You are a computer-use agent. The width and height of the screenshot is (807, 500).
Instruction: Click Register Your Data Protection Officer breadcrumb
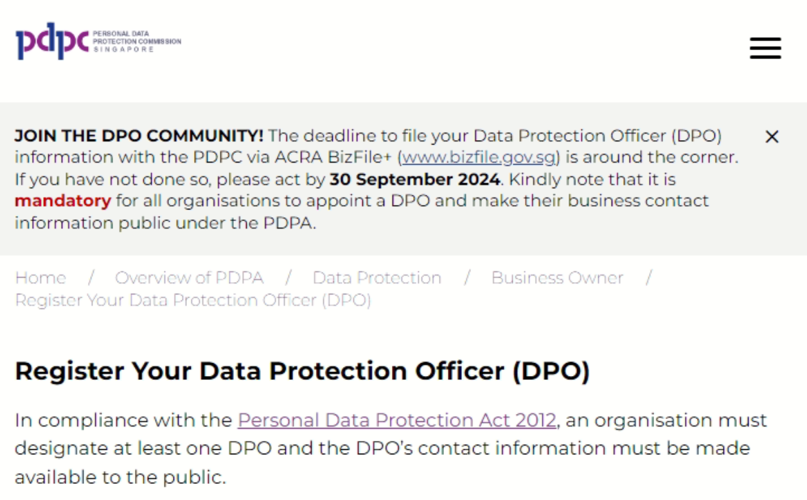193,300
